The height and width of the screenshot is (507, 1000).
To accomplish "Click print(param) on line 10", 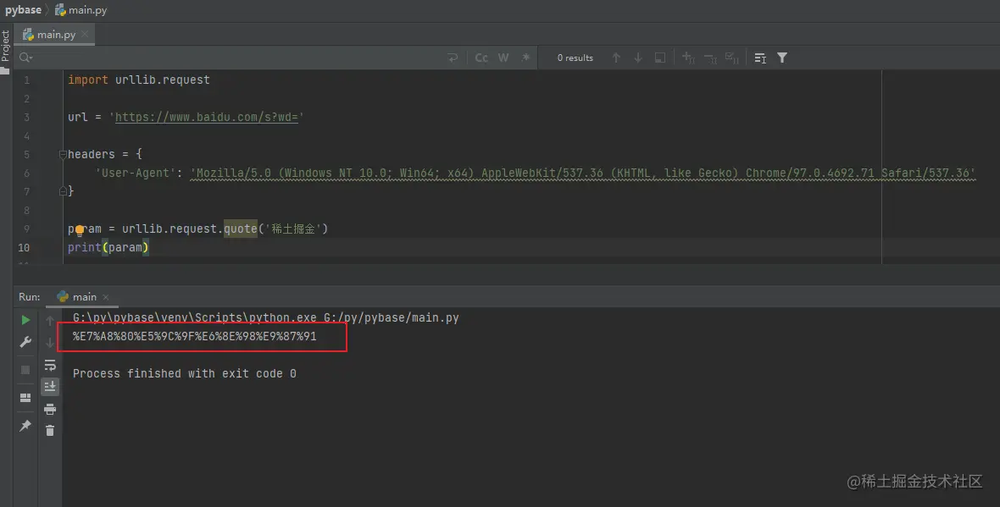I will [x=108, y=247].
